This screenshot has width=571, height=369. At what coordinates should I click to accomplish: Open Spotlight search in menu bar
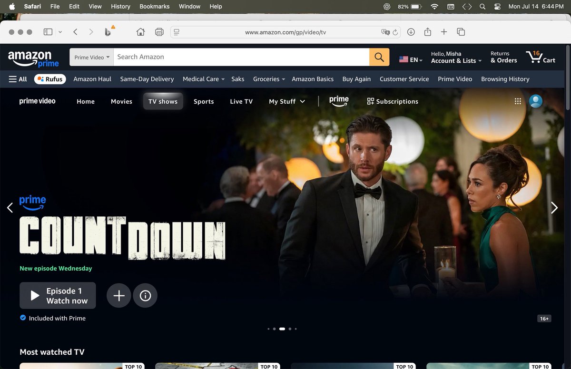click(482, 6)
